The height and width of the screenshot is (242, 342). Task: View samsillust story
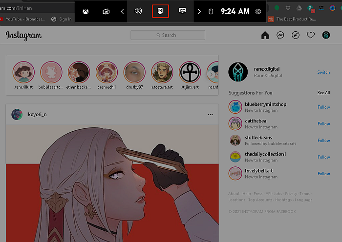point(23,72)
